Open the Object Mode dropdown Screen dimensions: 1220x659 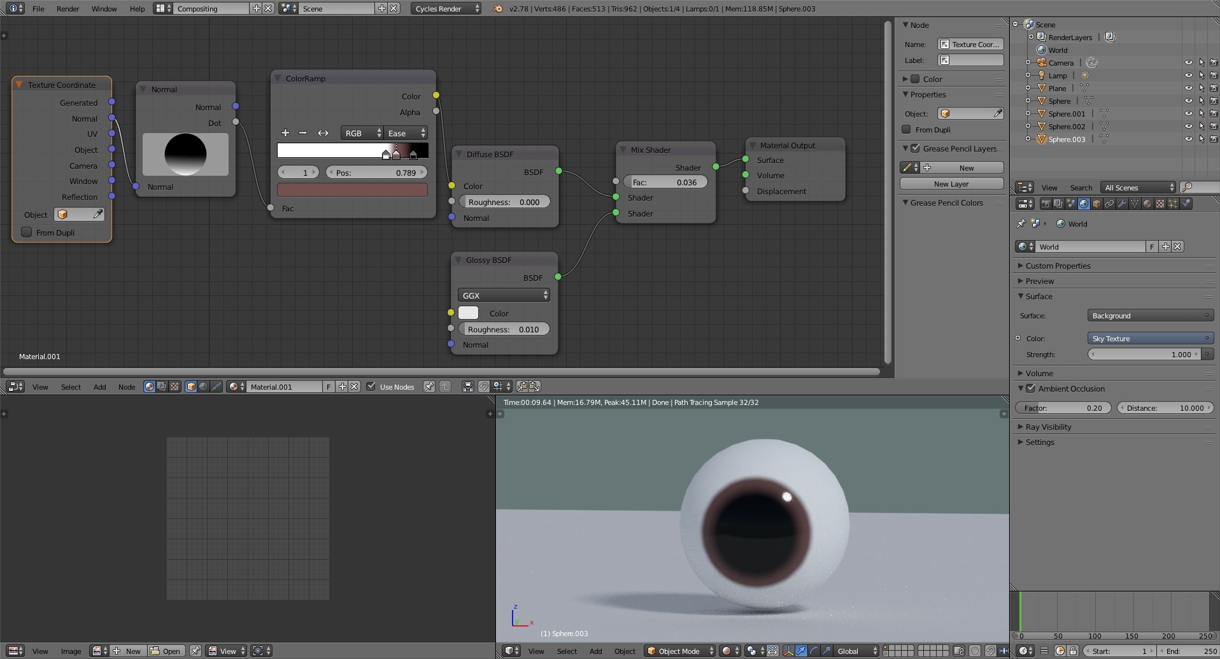[x=679, y=651]
